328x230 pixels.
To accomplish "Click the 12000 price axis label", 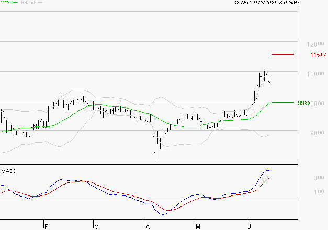I will [315, 44].
